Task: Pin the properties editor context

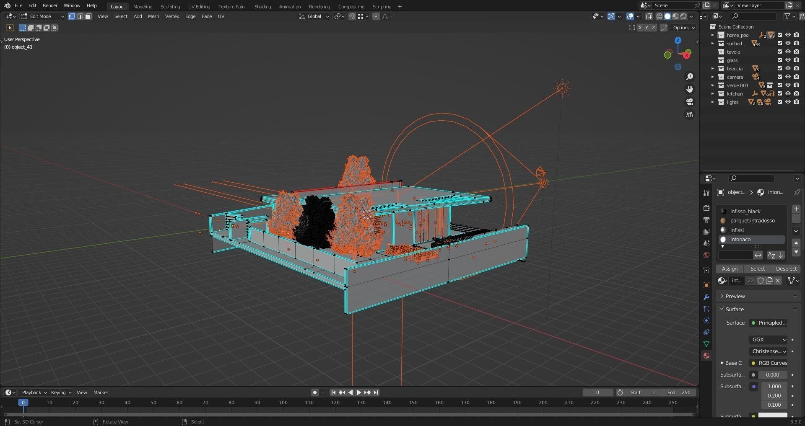Action: (x=796, y=192)
